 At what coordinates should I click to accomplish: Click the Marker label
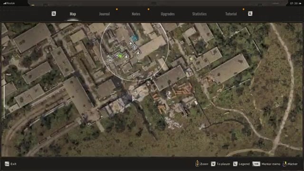293,164
